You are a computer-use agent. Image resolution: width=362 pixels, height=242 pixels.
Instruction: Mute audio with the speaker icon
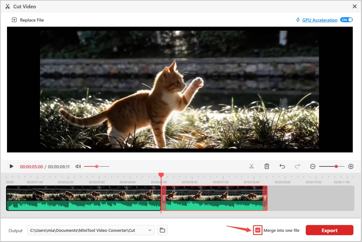(x=78, y=166)
